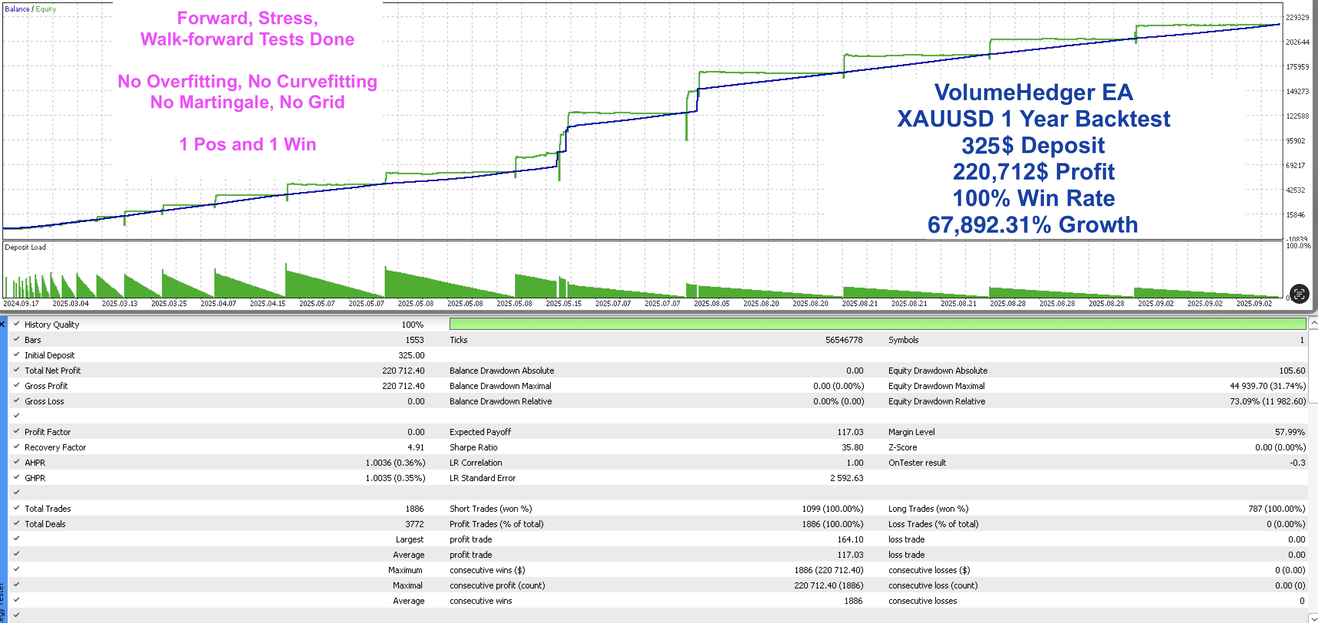The image size is (1318, 623).
Task: Select the vertical Strategy Tester panel tab
Action: click(2, 603)
